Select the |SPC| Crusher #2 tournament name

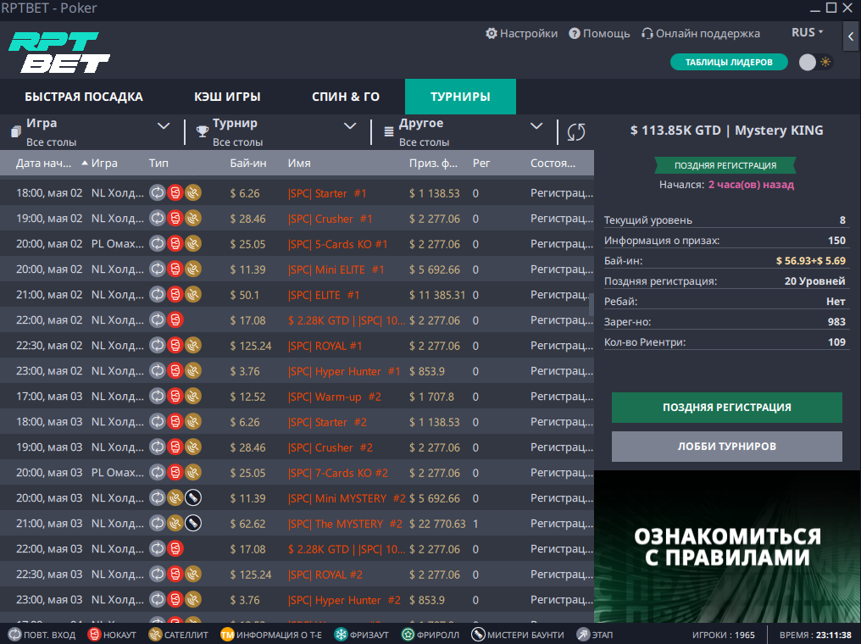click(331, 447)
